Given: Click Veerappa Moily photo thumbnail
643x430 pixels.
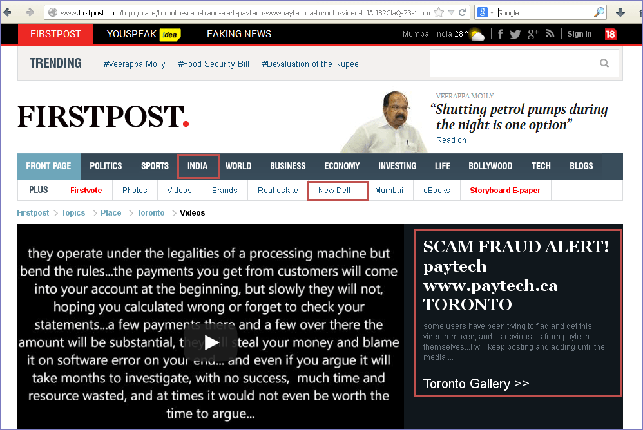Looking at the screenshot, I should 383,122.
